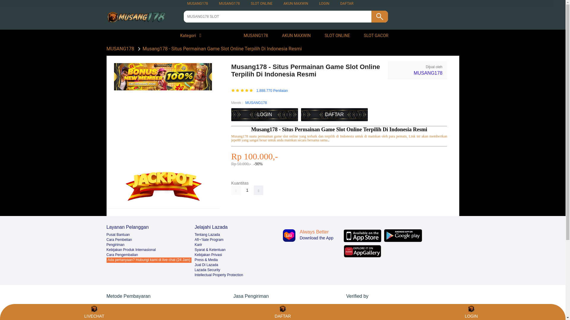This screenshot has width=570, height=320.
Task: Open Intellectual Property Protection link
Action: tap(219, 275)
